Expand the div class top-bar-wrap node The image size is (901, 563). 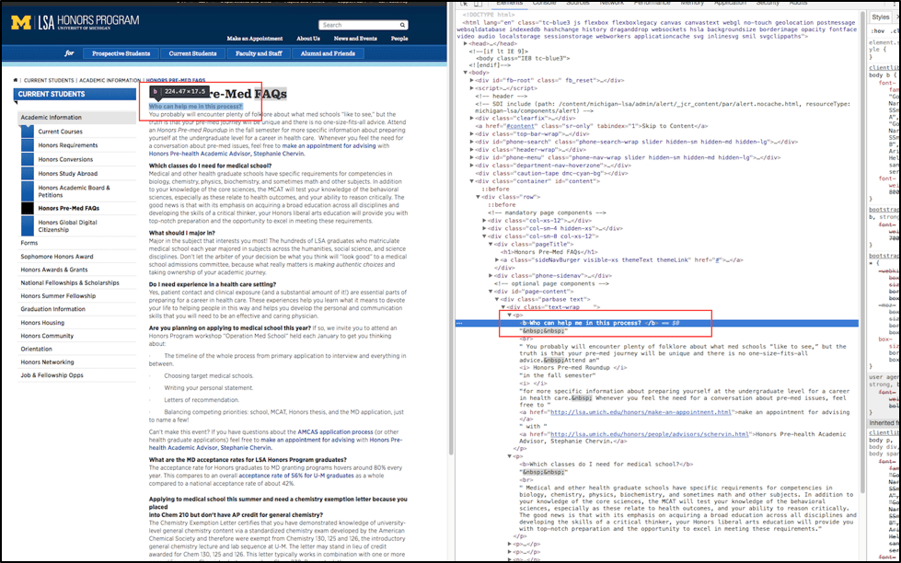(472, 134)
